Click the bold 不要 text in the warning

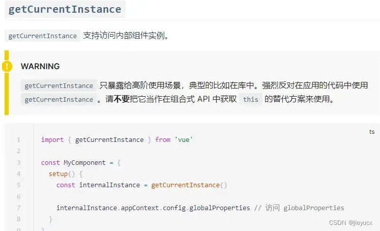(x=123, y=99)
